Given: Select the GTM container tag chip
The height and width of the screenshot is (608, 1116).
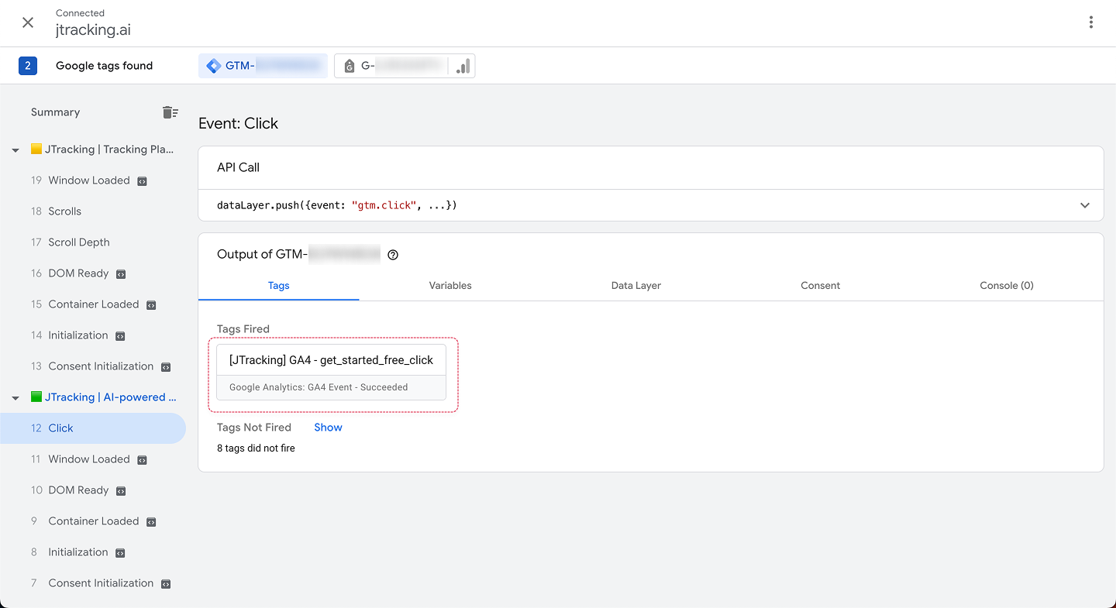Looking at the screenshot, I should click(x=263, y=66).
